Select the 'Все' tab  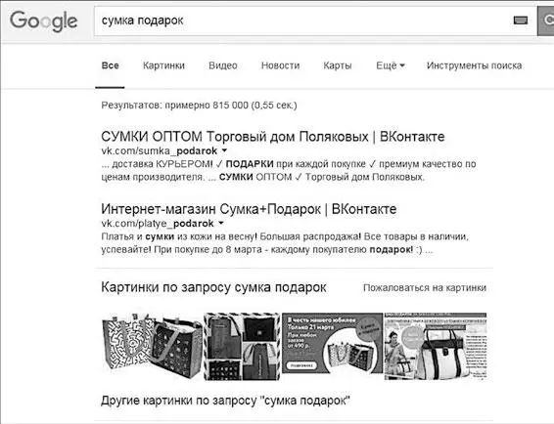(x=111, y=65)
